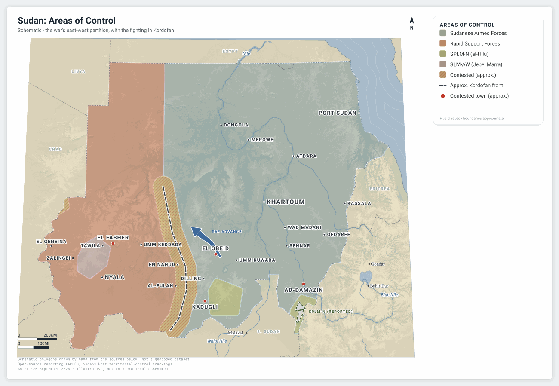Screen dimensions: 559x386
Task: Click the red dot marking Kadugli
Action: pyautogui.click(x=205, y=301)
